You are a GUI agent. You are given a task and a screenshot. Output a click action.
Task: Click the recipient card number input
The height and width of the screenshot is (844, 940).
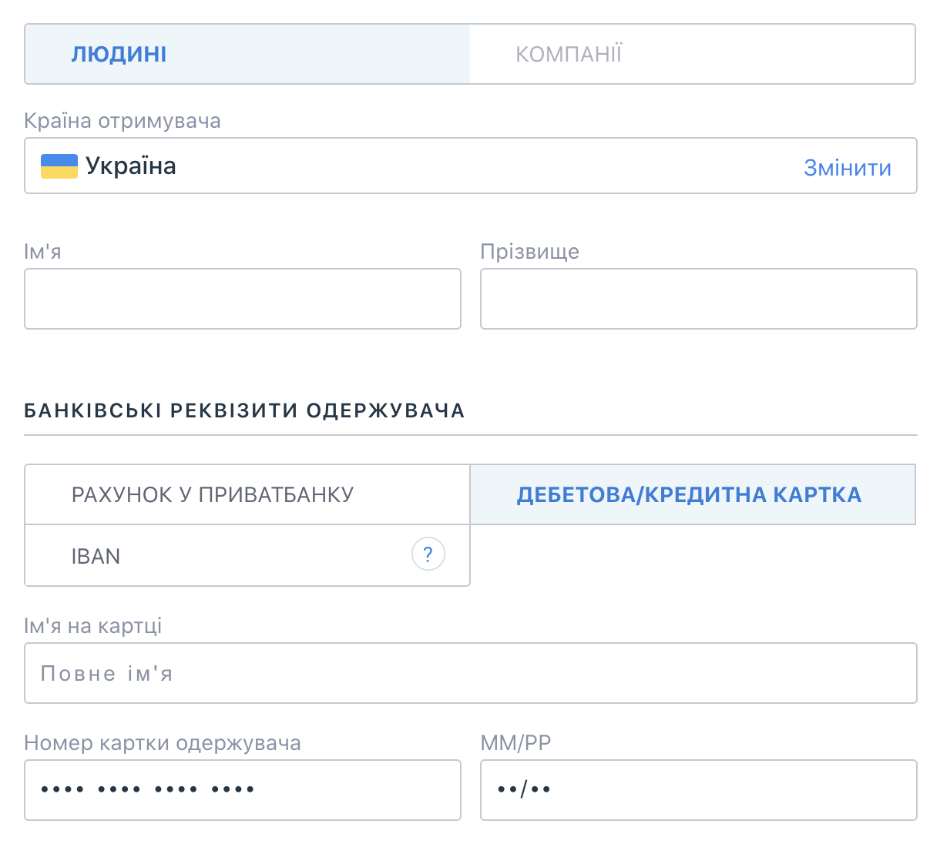click(243, 790)
